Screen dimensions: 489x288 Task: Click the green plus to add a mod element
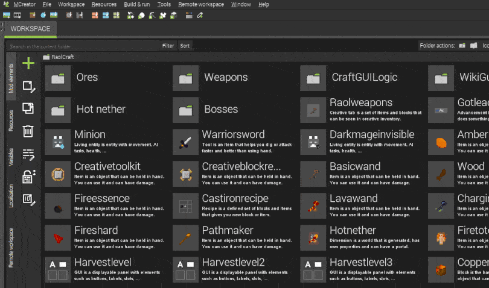click(28, 63)
